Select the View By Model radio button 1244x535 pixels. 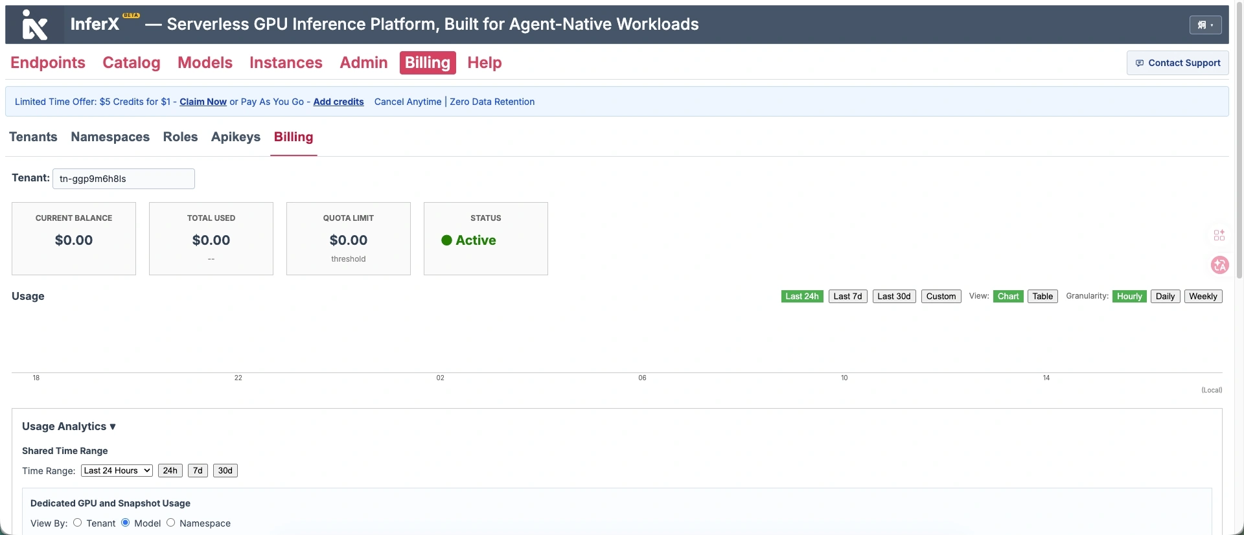pyautogui.click(x=126, y=523)
